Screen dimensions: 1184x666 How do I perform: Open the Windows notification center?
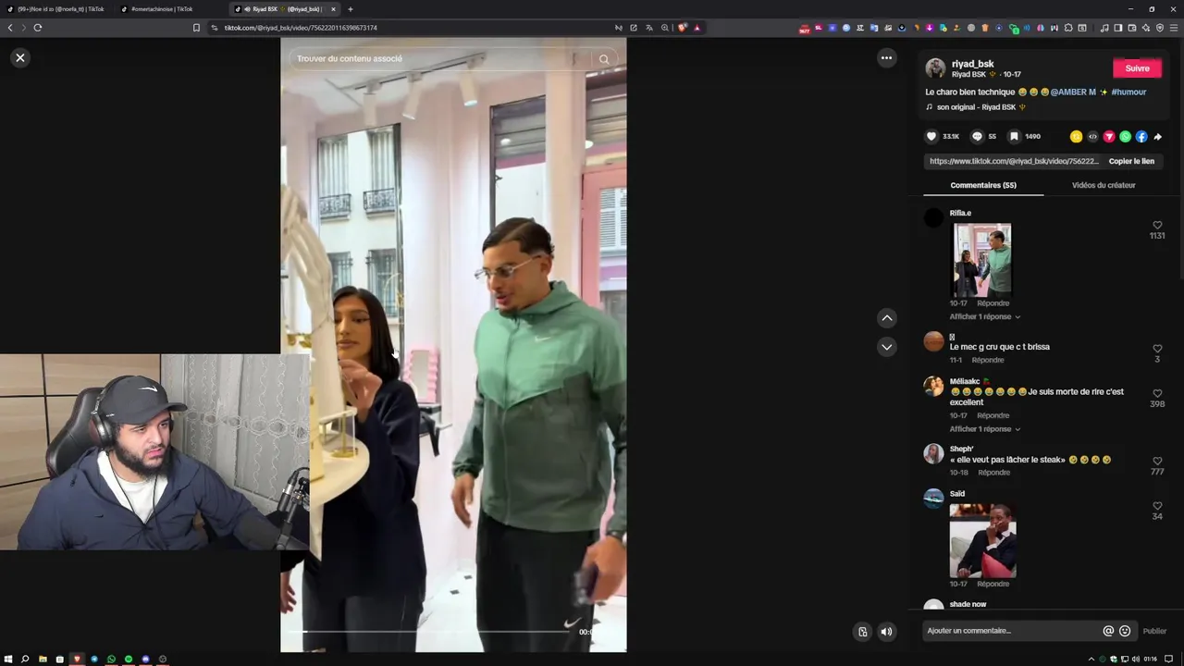coord(1168,659)
